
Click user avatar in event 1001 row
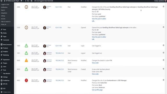45,53
